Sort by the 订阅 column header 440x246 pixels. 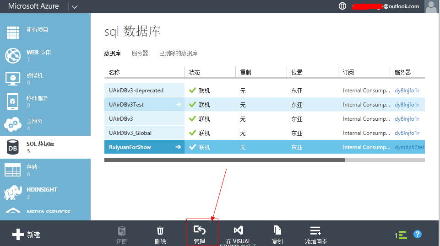point(348,72)
